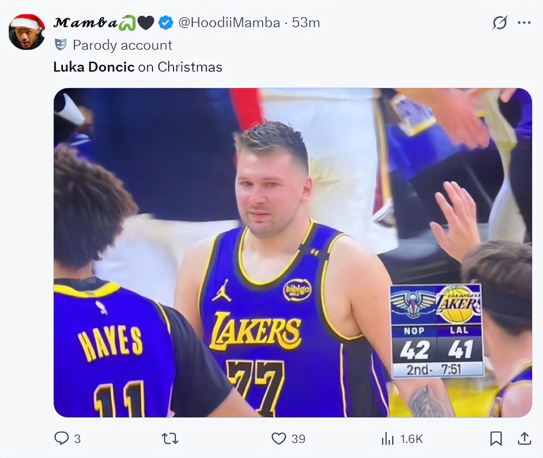Image resolution: width=543 pixels, height=458 pixels.
Task: Like the tweet with the heart icon
Action: click(279, 438)
